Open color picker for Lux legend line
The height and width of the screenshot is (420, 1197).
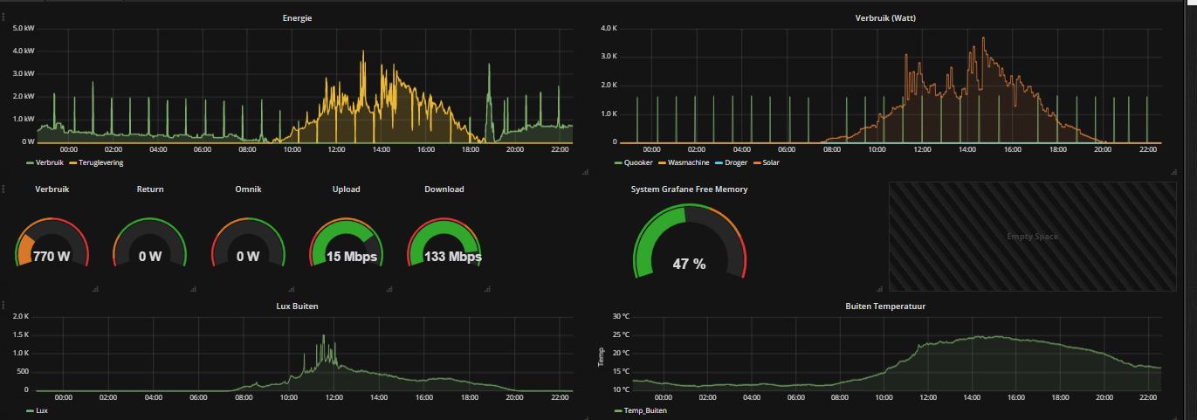point(30,410)
